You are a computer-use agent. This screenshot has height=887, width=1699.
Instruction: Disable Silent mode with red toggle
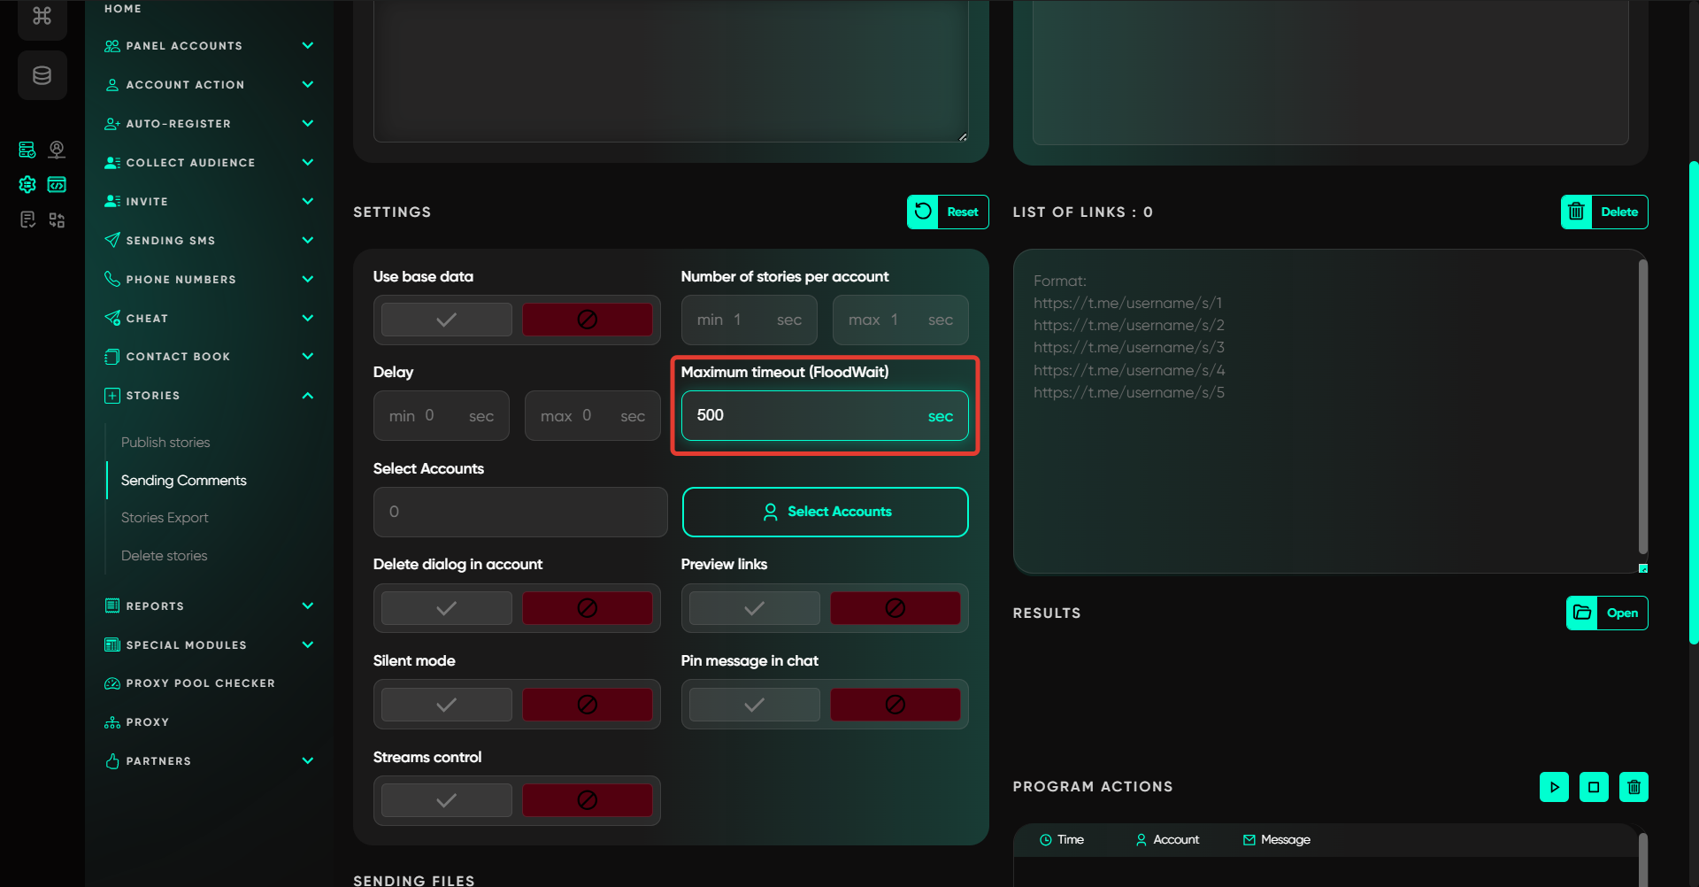point(587,705)
